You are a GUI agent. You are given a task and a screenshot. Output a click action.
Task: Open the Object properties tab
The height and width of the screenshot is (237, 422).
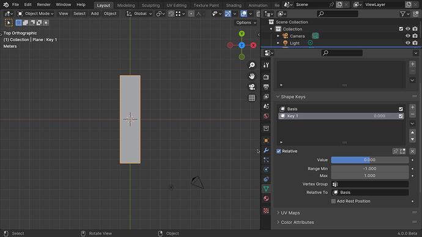(x=266, y=140)
